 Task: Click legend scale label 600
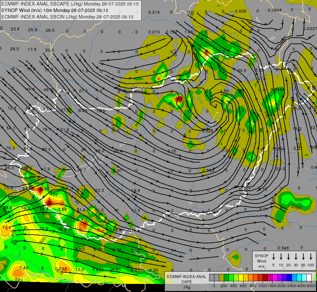click(x=243, y=286)
